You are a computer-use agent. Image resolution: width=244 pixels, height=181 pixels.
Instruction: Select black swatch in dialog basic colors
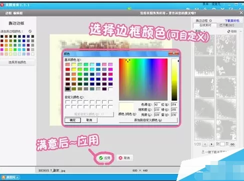(68, 89)
